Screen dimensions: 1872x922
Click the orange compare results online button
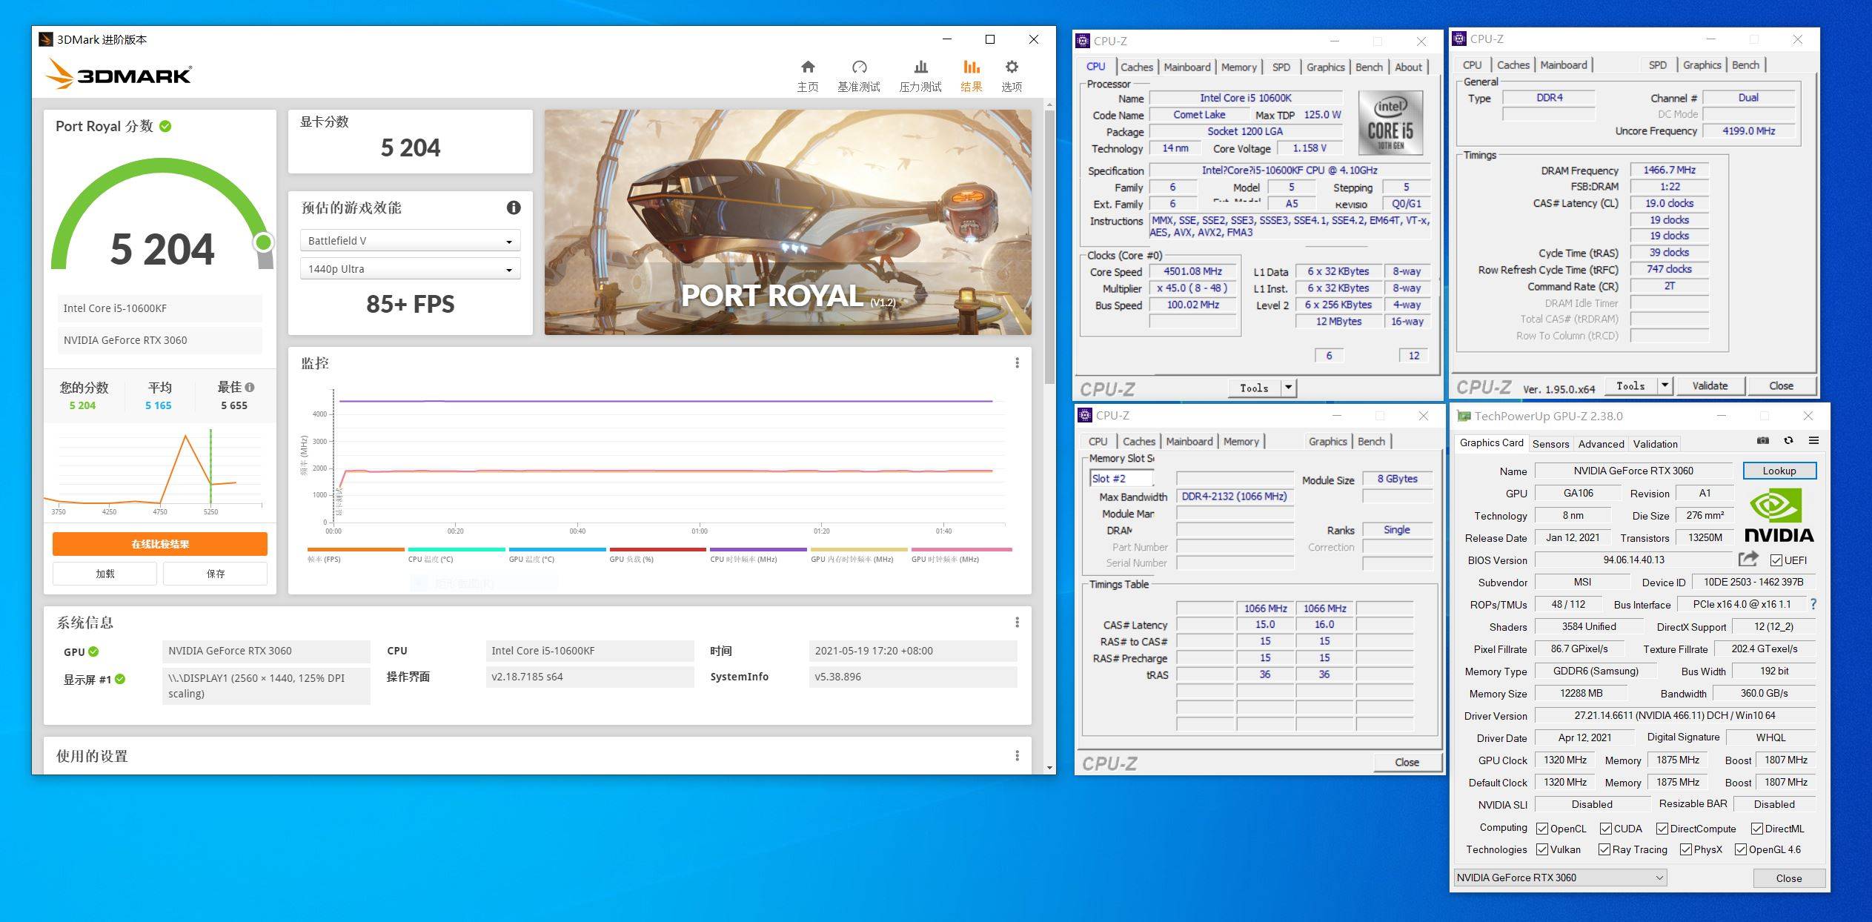click(160, 544)
